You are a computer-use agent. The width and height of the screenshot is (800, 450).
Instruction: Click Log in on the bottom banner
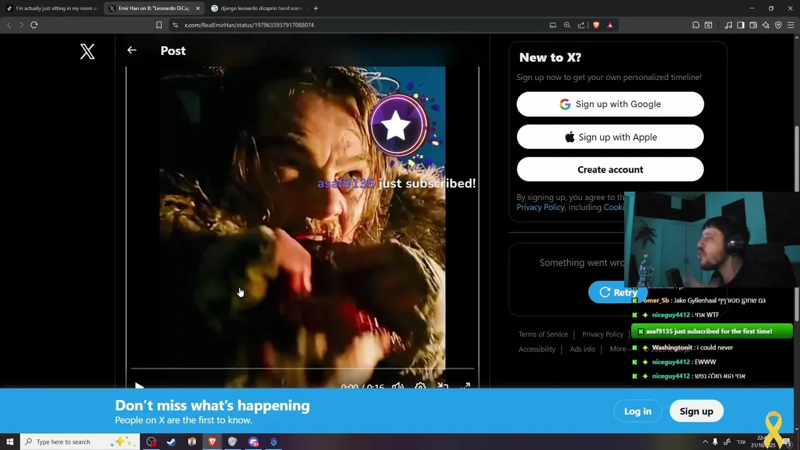tap(637, 411)
